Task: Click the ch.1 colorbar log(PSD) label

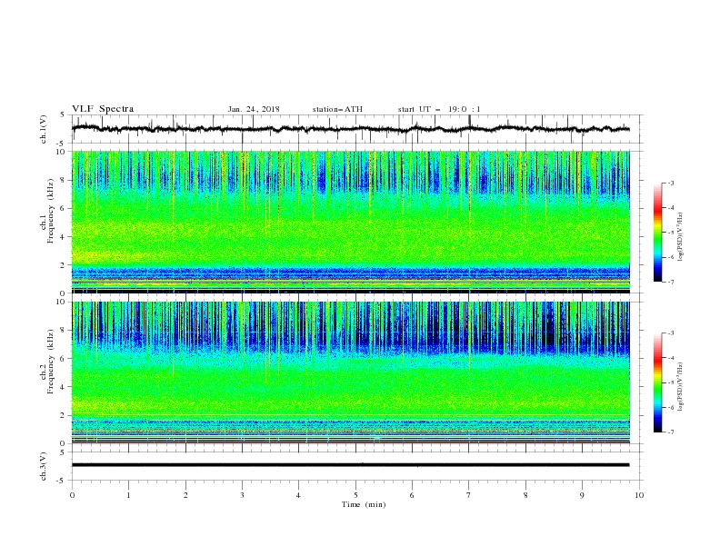Action: coord(681,237)
